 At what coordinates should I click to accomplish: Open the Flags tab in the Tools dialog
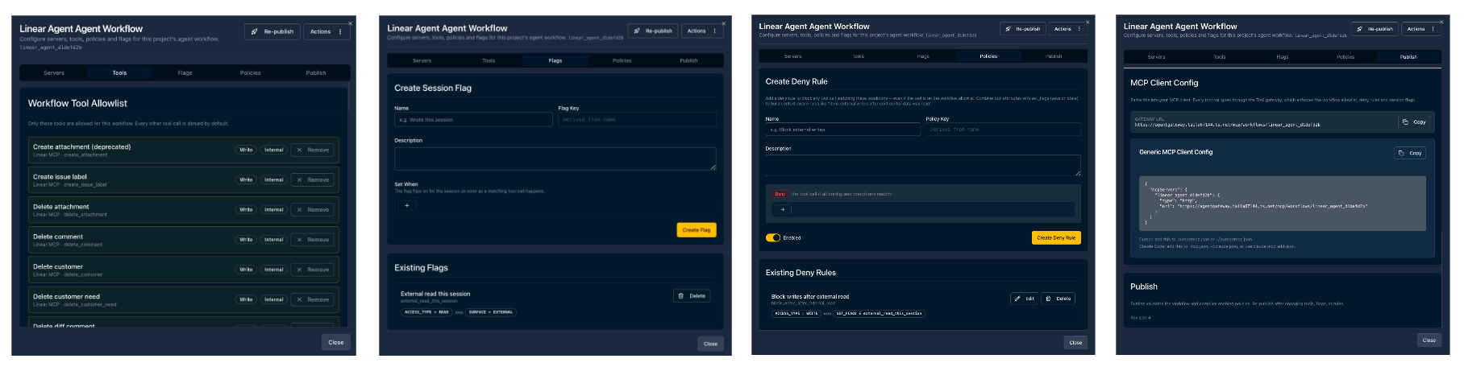185,72
